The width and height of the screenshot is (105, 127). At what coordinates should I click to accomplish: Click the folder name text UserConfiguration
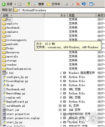pos(19,69)
